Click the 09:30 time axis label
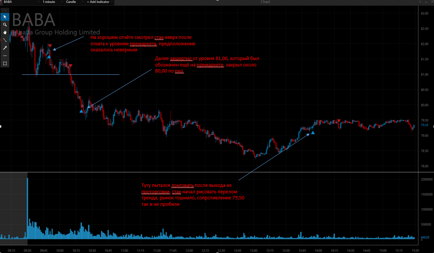This screenshot has height=253, width=434. pyautogui.click(x=28, y=250)
